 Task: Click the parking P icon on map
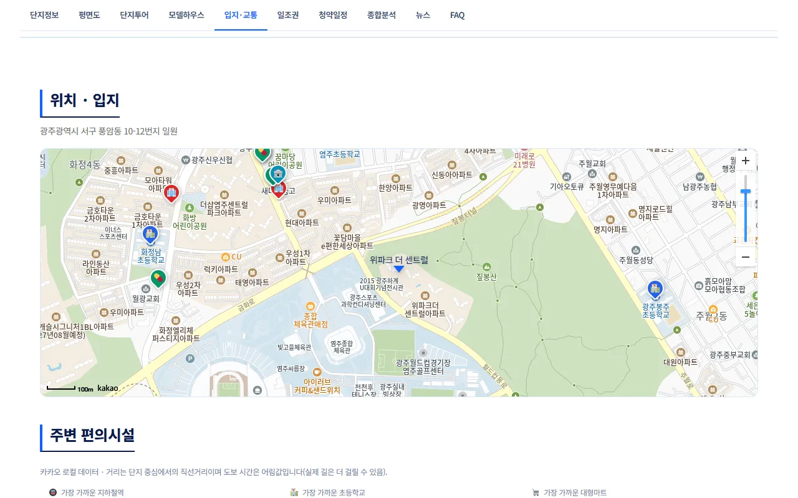pos(190,359)
